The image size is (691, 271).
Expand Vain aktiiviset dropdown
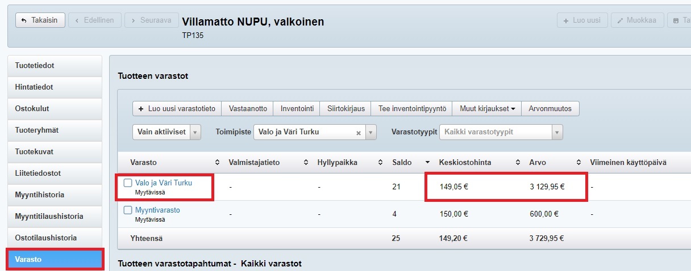pos(195,132)
